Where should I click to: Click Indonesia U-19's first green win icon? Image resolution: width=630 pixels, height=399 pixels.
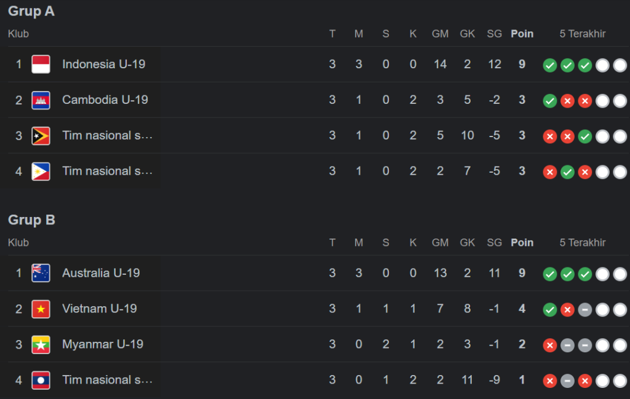point(550,65)
